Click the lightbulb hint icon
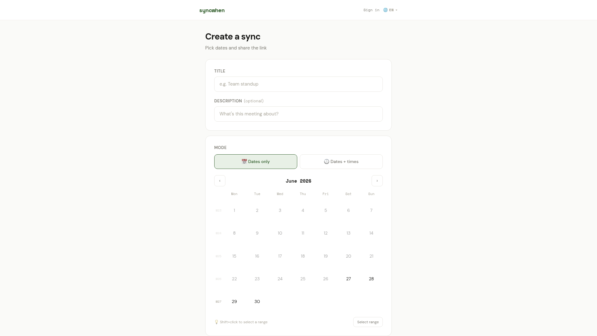 tap(216, 322)
